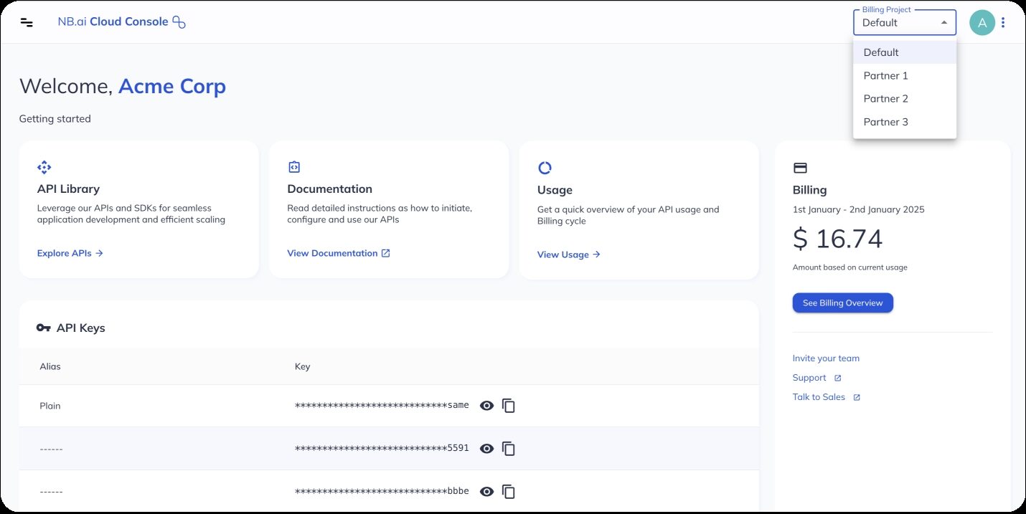Click See Billing Overview button

(842, 303)
